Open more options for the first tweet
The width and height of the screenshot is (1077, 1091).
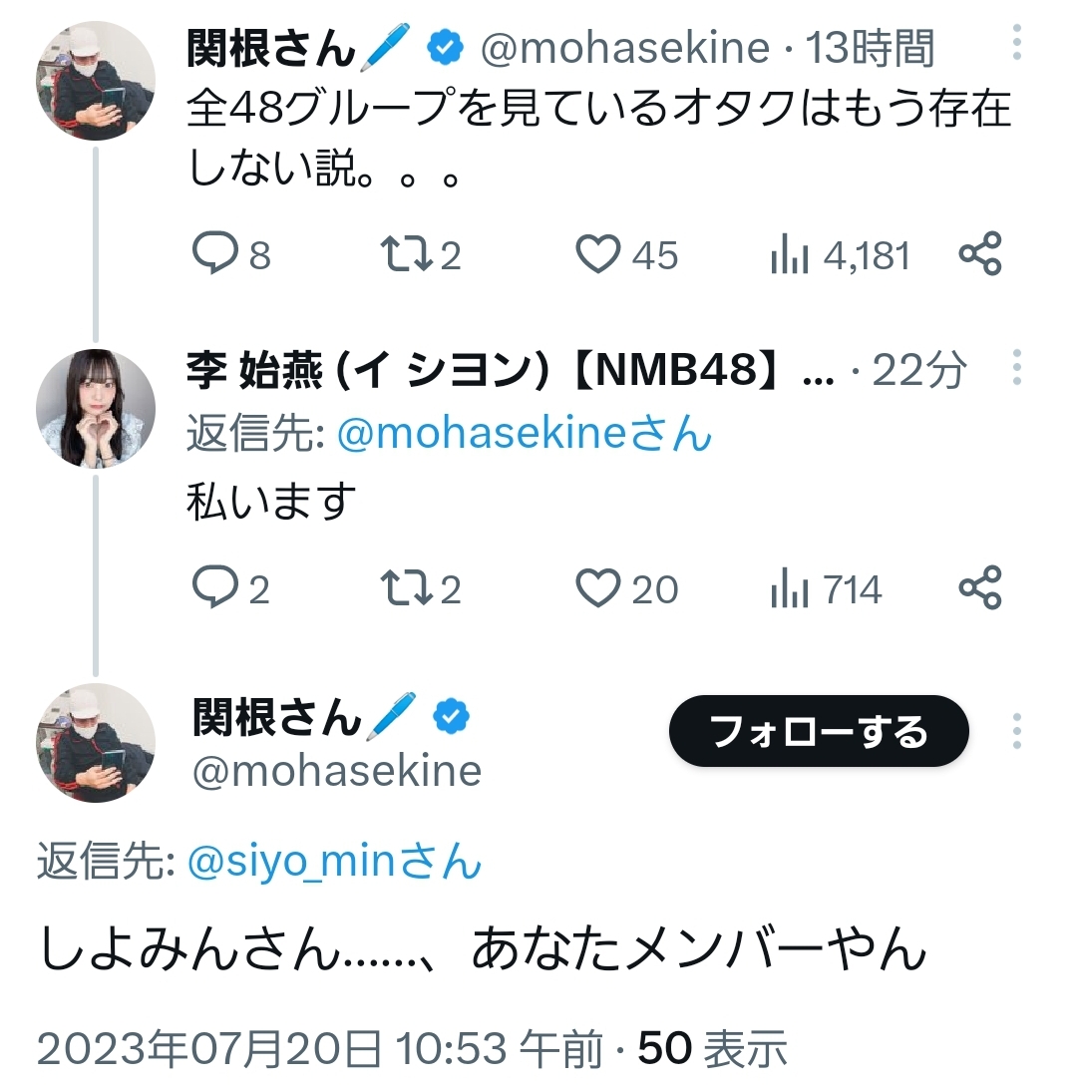[1016, 42]
